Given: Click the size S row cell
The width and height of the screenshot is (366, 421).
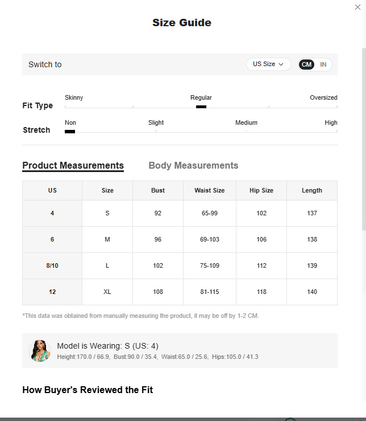Looking at the screenshot, I should (107, 214).
